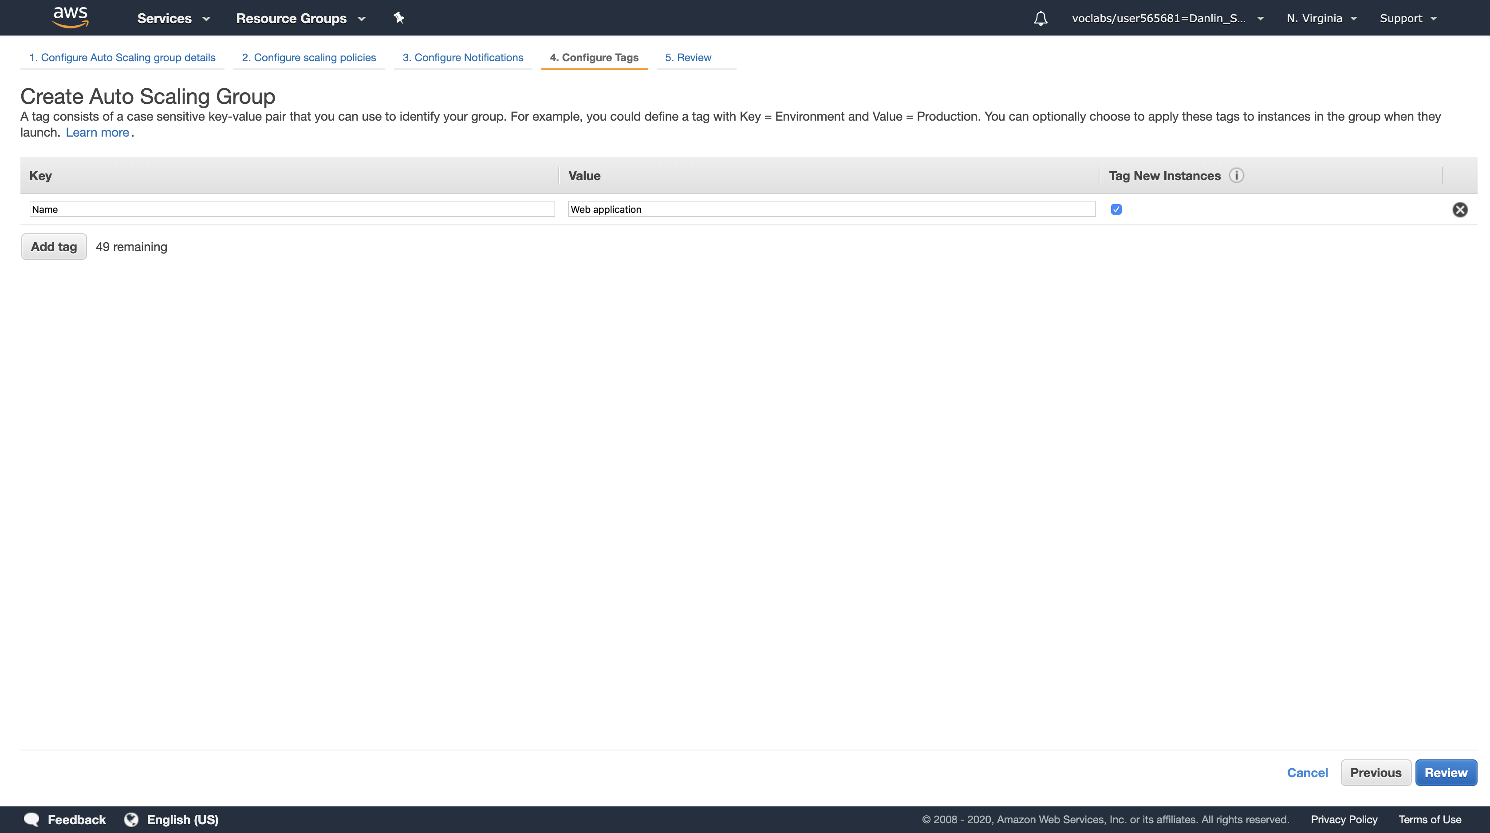The width and height of the screenshot is (1490, 833).
Task: Click the blue Review button
Action: [1446, 772]
